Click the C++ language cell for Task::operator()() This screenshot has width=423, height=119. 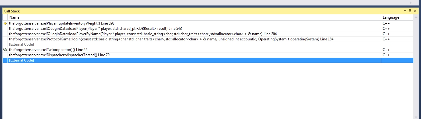coord(397,50)
